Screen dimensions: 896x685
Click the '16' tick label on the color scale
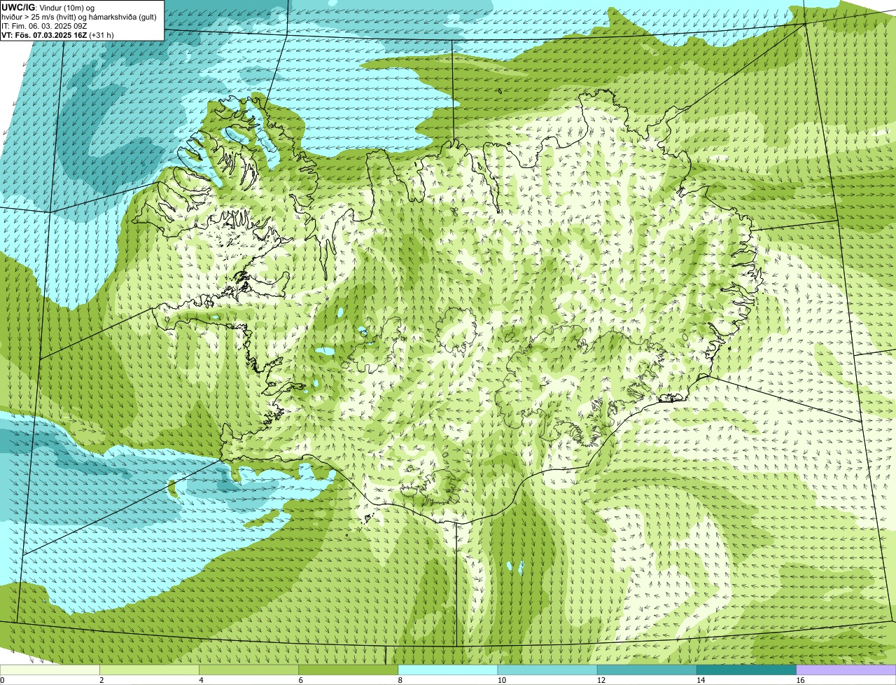(800, 680)
